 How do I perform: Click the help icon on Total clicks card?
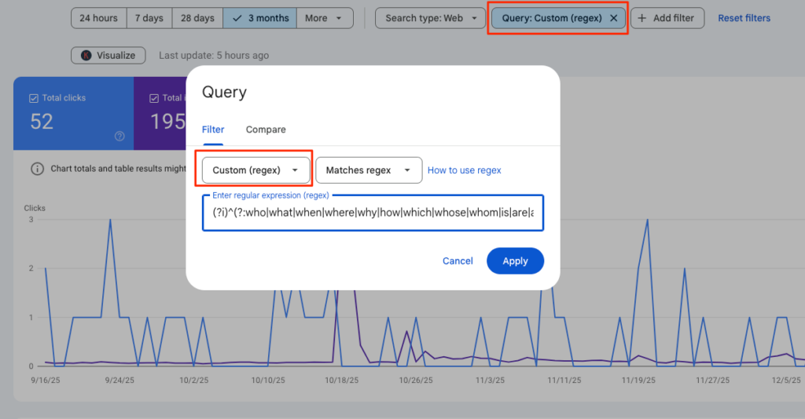click(119, 136)
